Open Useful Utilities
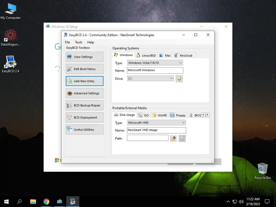This screenshot has width=276, height=207. click(x=84, y=130)
